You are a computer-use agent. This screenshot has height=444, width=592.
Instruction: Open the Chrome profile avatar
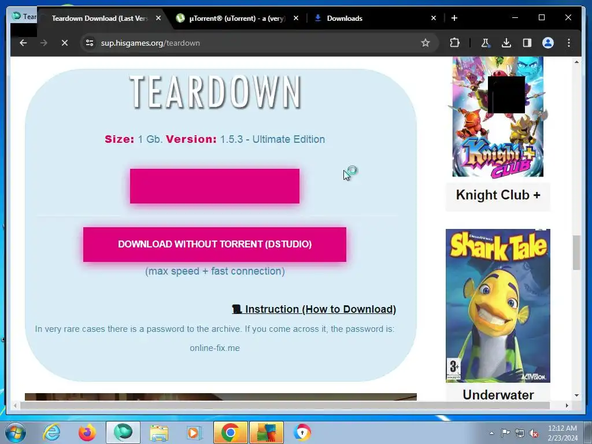tap(548, 43)
